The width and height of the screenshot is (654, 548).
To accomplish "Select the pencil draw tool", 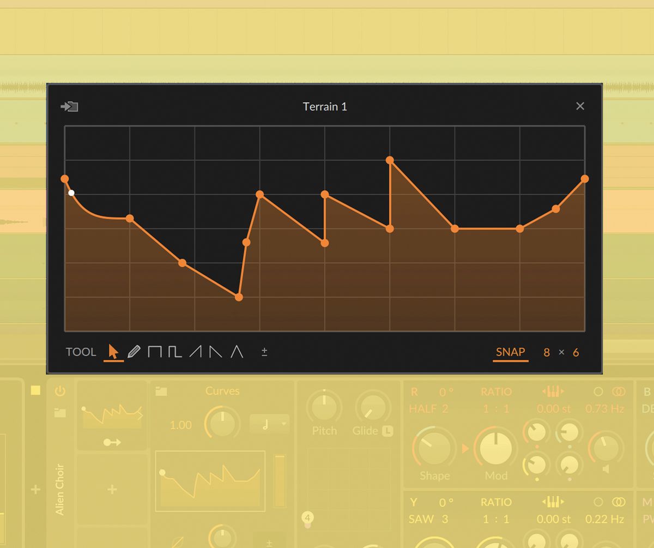I will pyautogui.click(x=134, y=351).
